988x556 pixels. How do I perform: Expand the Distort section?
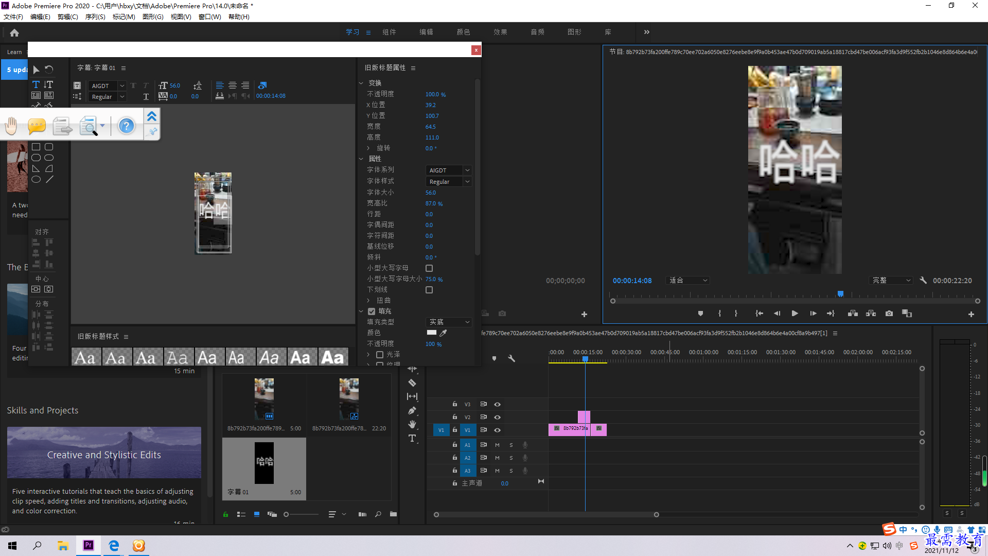(368, 301)
